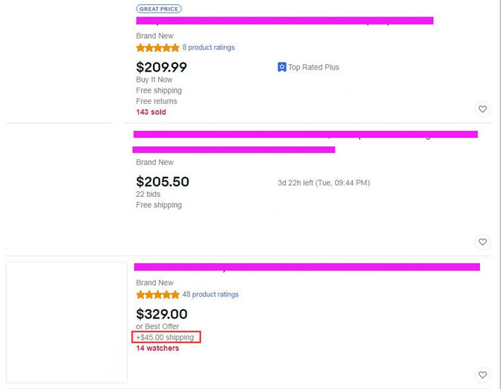Open the 8 product ratings link

[208, 48]
